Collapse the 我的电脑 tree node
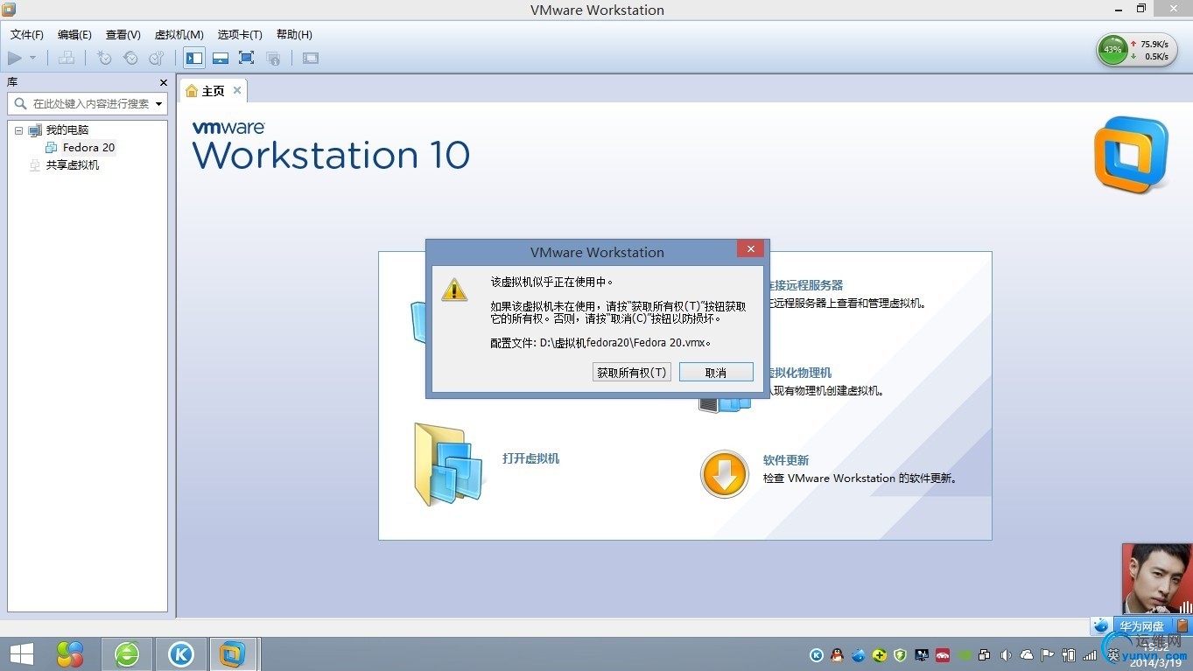Viewport: 1193px width, 671px height. pos(18,129)
